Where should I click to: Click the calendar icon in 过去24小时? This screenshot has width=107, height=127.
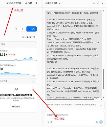[23, 37]
